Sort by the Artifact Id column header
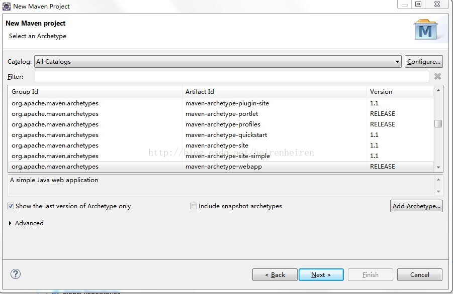 (x=275, y=92)
